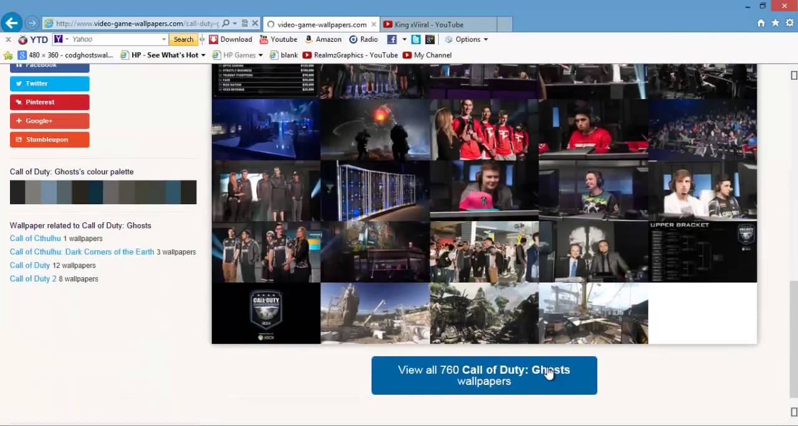Viewport: 798px width, 426px height.
Task: Click the Yahoo toolbar search field
Action: click(x=115, y=39)
